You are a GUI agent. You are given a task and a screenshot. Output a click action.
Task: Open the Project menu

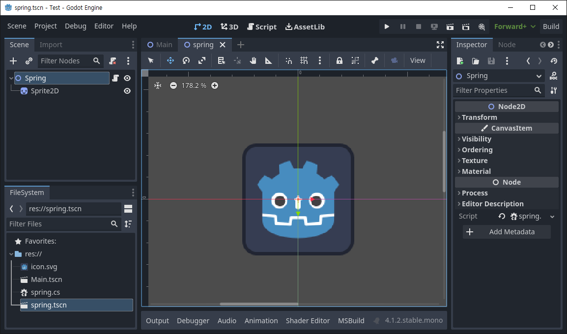(x=46, y=26)
